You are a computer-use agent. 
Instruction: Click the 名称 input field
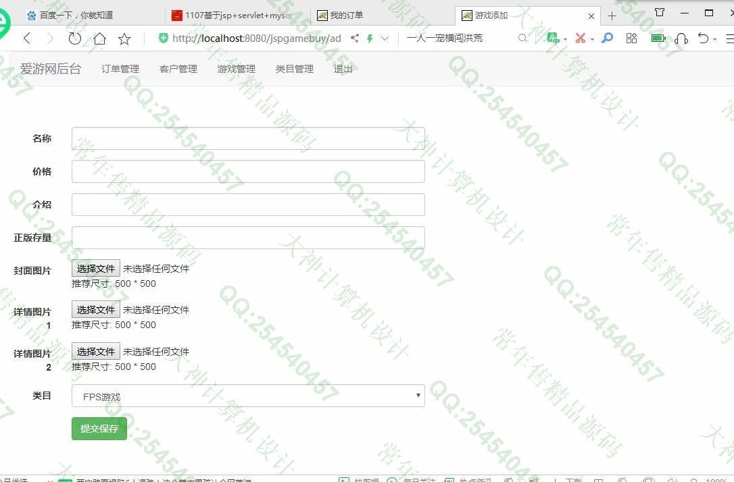[x=248, y=138]
